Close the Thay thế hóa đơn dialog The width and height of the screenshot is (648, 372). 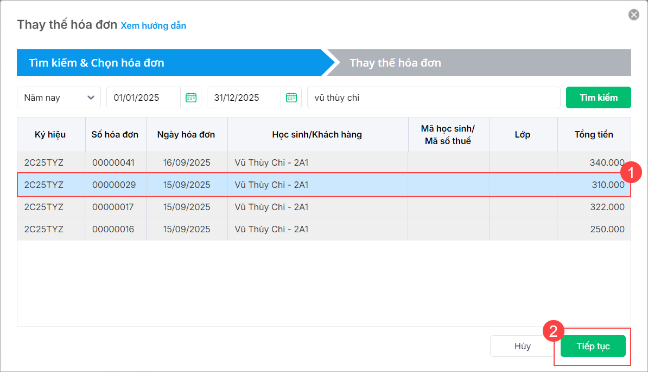click(x=633, y=15)
